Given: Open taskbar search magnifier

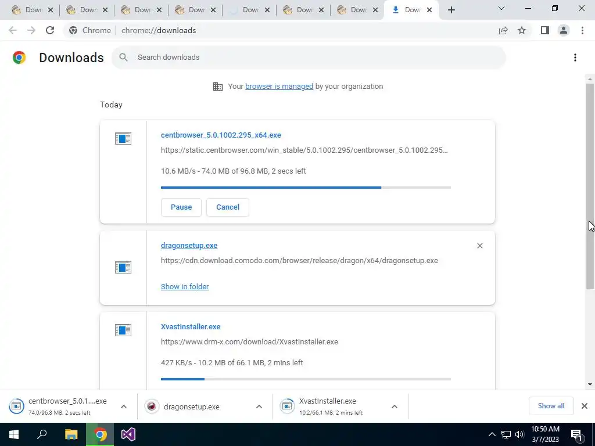Looking at the screenshot, I should coord(42,434).
